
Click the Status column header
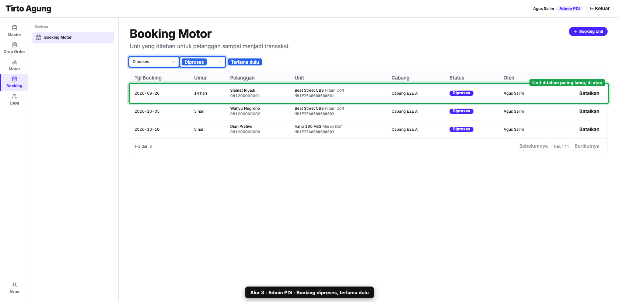tap(457, 78)
